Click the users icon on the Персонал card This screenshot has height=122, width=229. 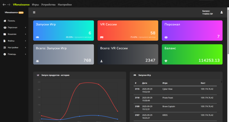coord(166,37)
